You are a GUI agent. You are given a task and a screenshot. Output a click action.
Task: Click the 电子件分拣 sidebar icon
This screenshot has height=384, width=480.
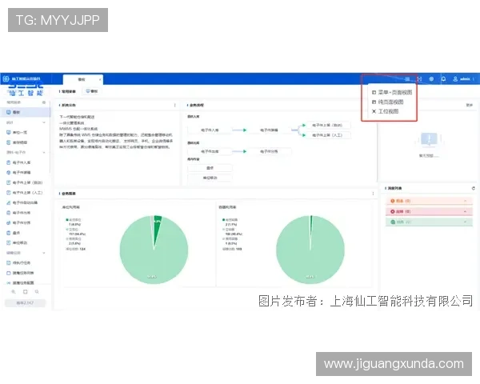9,222
